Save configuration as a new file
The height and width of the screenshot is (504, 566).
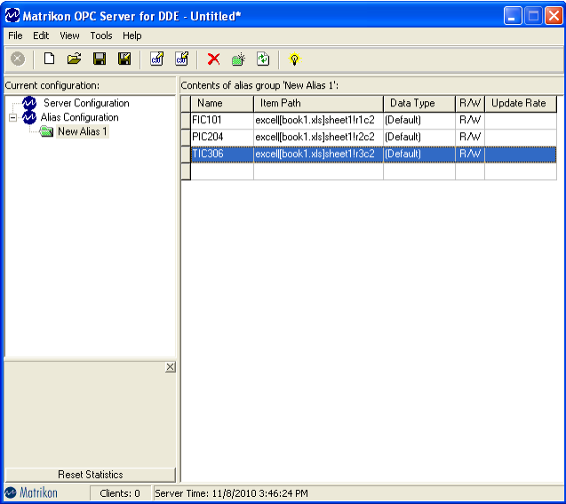pyautogui.click(x=124, y=59)
